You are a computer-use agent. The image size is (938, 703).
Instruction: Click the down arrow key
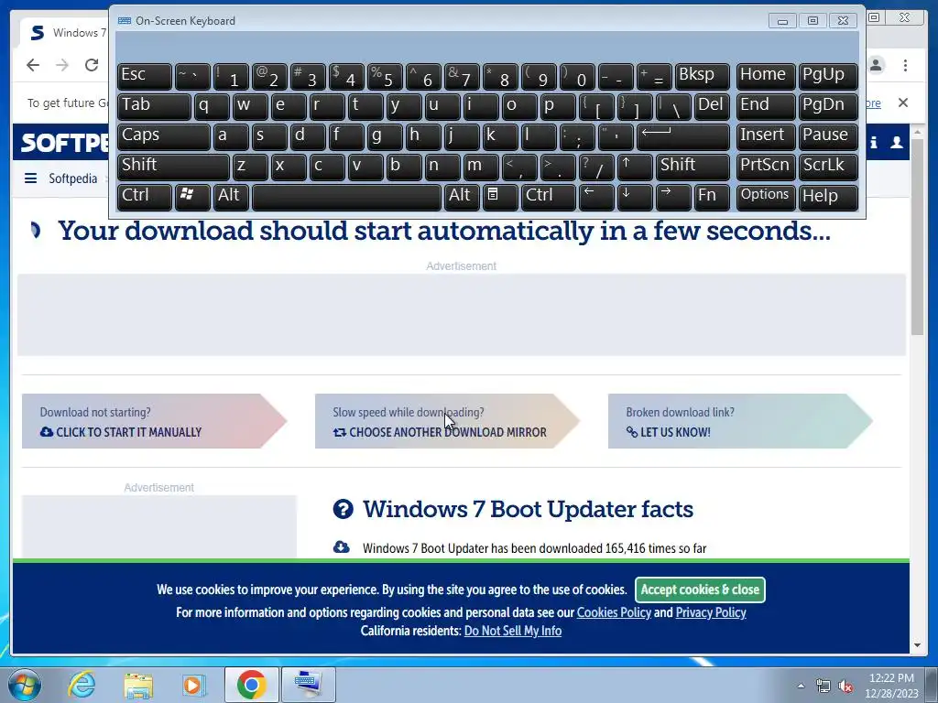(636, 197)
